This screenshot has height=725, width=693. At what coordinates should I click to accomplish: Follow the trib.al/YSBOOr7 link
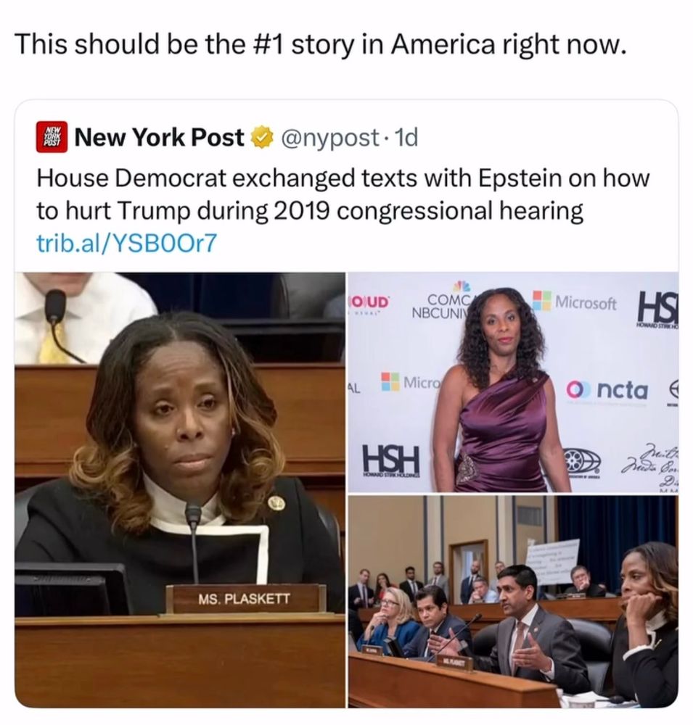(x=126, y=243)
